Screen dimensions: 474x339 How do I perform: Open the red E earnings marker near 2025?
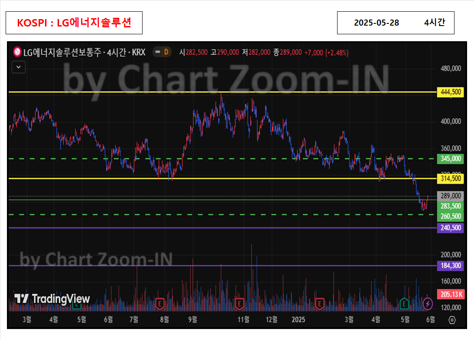pos(319,303)
